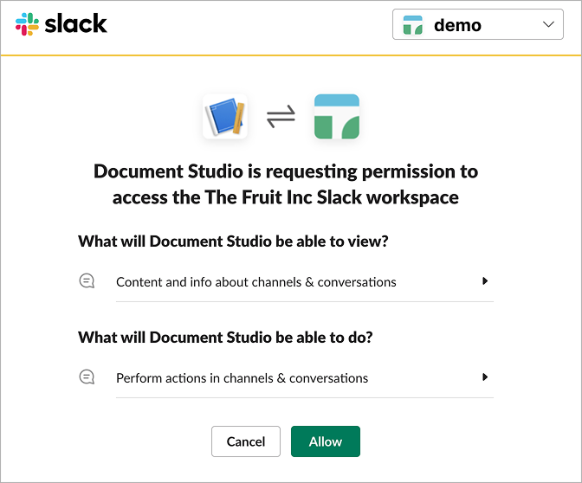Click the permission request heading text
Viewport: 582px width, 483px height.
click(286, 184)
